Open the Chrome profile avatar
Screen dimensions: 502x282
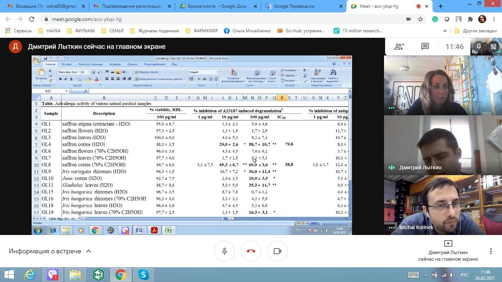coord(482,19)
